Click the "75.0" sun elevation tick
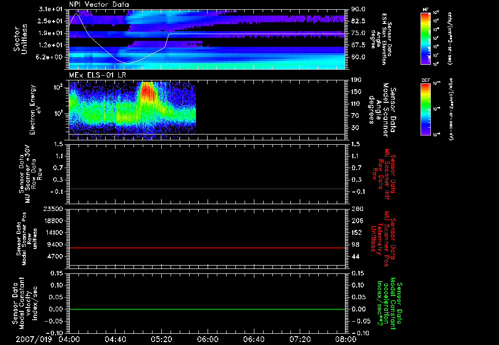Screen dimensions: 499x345 [x=358, y=33]
